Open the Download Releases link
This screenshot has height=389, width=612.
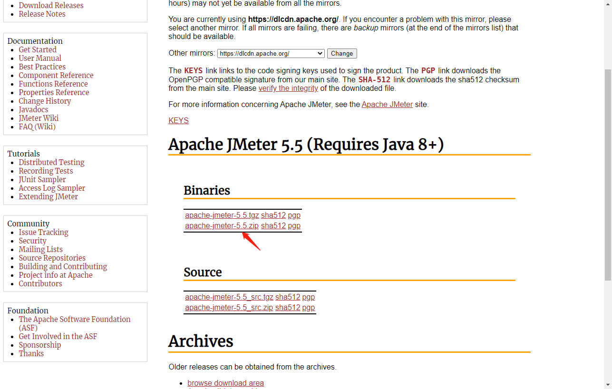click(x=51, y=5)
